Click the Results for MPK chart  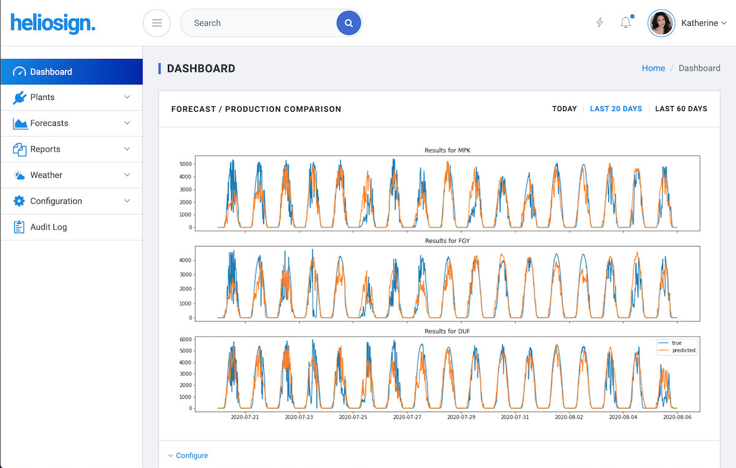pos(447,193)
